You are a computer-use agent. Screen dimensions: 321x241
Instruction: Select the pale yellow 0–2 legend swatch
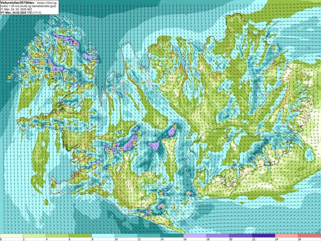click(x=12, y=236)
